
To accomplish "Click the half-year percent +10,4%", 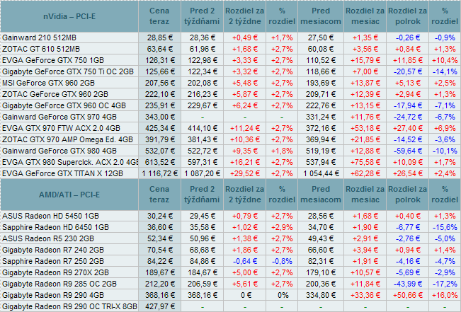I will tap(445, 60).
